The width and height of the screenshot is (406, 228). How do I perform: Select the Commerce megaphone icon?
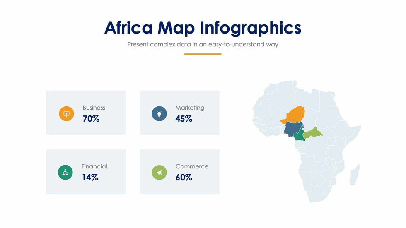[159, 172]
